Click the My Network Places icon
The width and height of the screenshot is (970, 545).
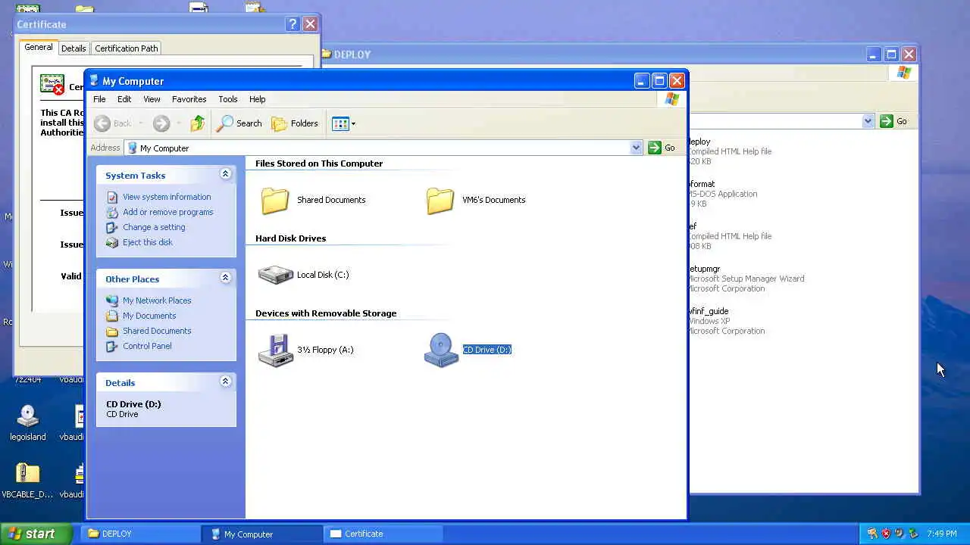(x=112, y=301)
